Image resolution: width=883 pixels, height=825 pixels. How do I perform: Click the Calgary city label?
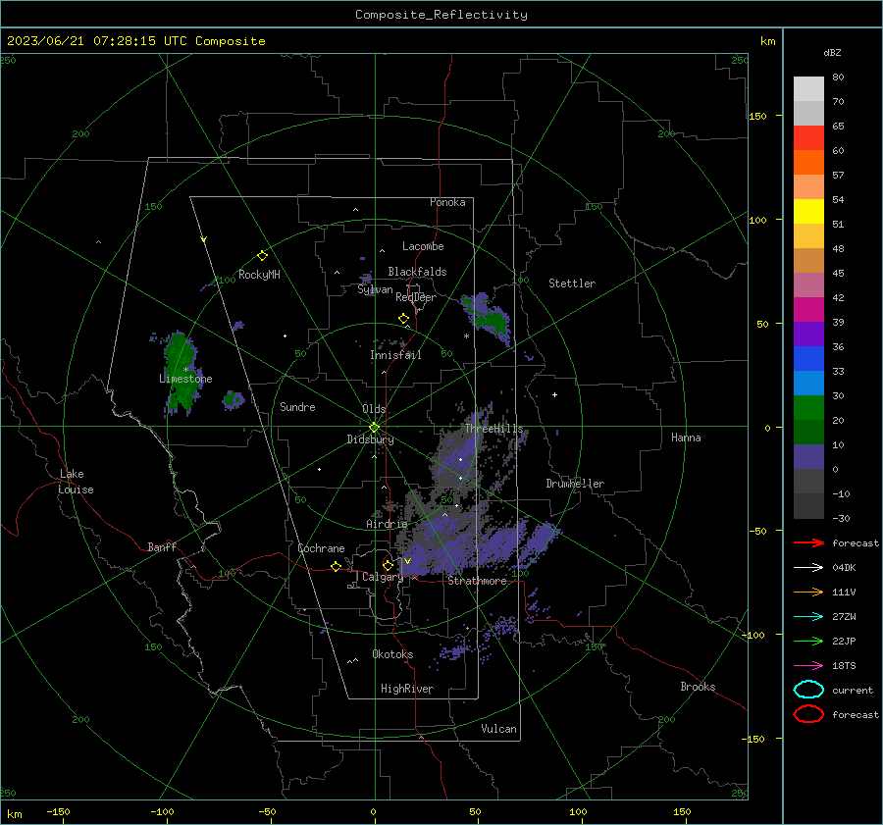click(383, 577)
